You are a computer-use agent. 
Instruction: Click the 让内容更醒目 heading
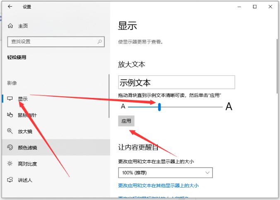[138, 147]
